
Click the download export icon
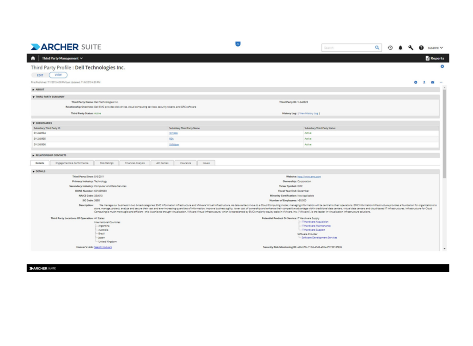tap(424, 83)
